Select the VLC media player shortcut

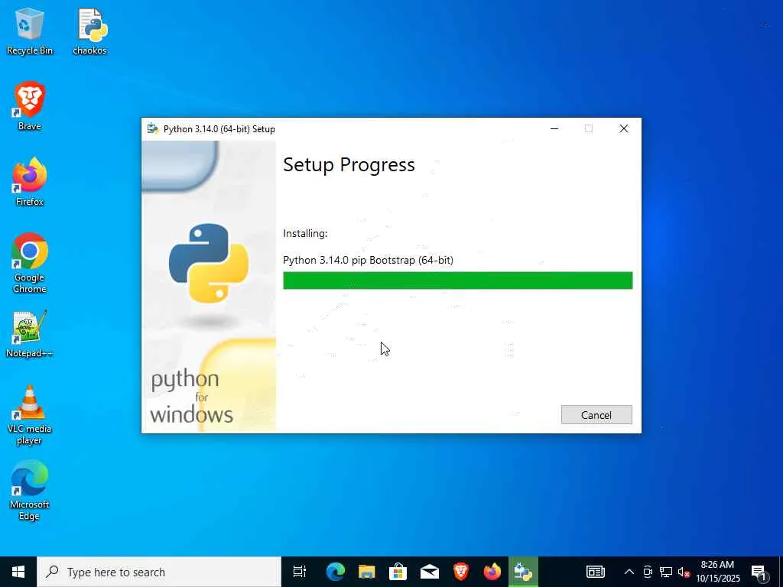30,415
